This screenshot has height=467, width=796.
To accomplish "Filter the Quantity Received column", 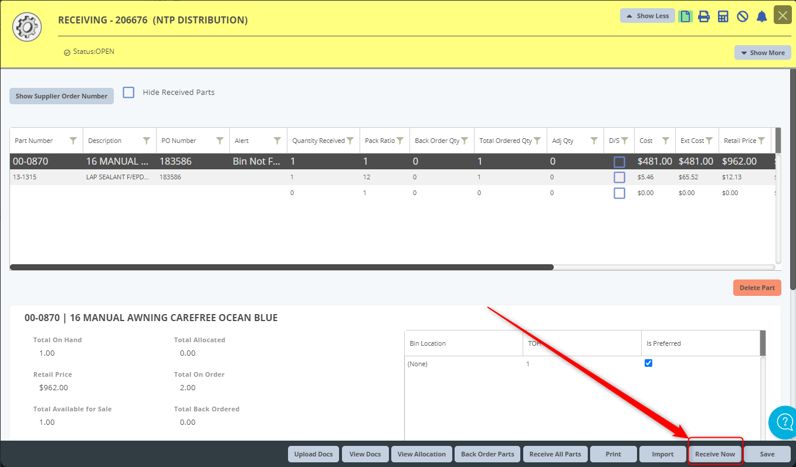I will pyautogui.click(x=350, y=141).
